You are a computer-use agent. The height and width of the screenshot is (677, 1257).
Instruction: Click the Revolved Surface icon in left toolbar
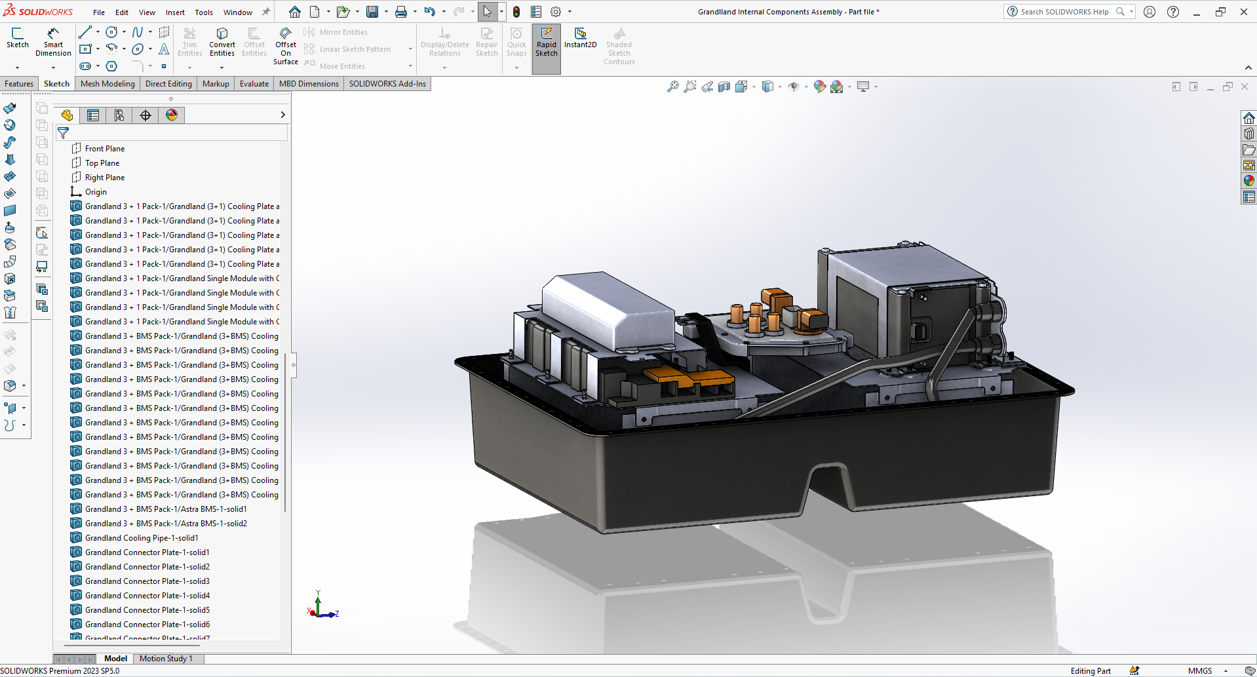pos(10,125)
